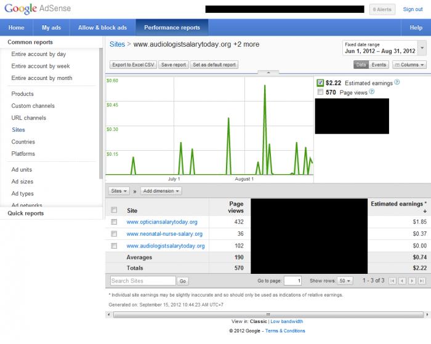This screenshot has width=431, height=344.
Task: Check the Page views metric checkbox
Action: point(320,92)
